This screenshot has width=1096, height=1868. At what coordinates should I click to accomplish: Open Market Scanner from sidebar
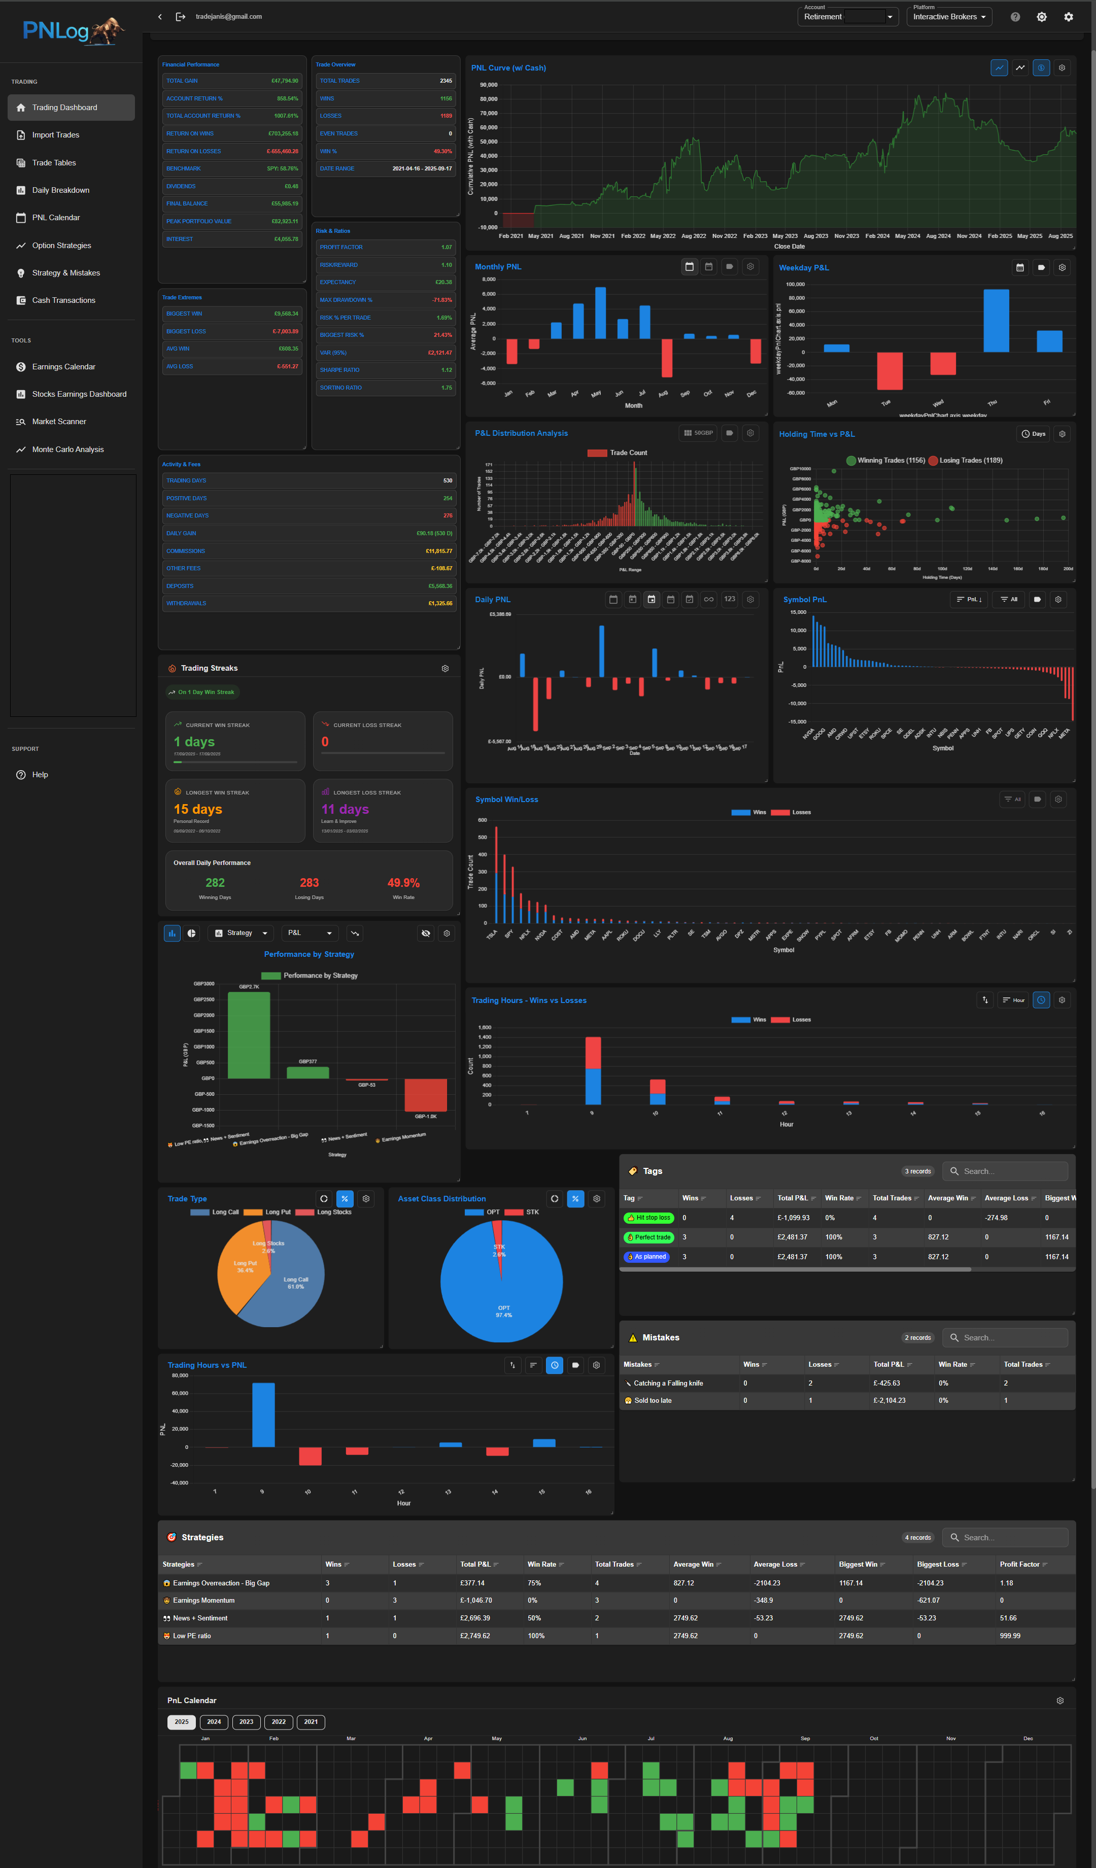[x=58, y=422]
